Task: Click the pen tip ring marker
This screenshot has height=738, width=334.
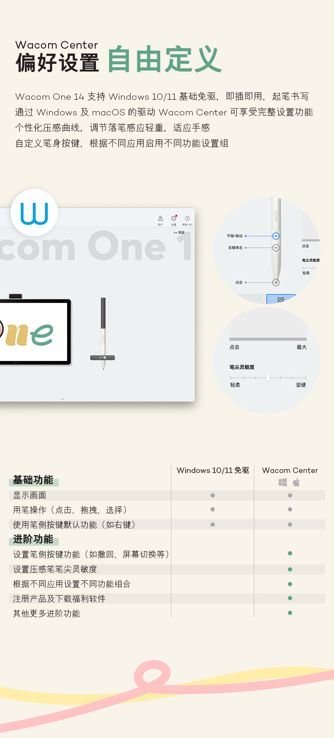Action: tap(276, 282)
